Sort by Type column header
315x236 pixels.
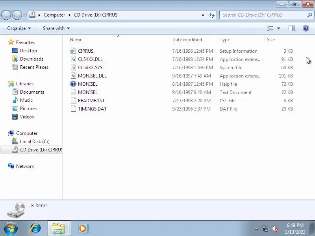click(x=241, y=40)
